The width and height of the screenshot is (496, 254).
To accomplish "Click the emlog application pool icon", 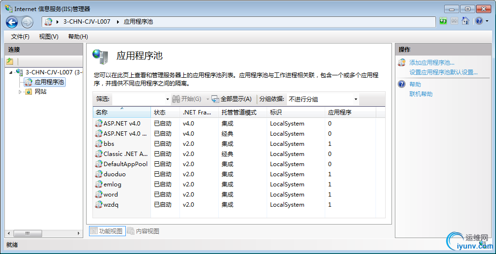I will 99,184.
